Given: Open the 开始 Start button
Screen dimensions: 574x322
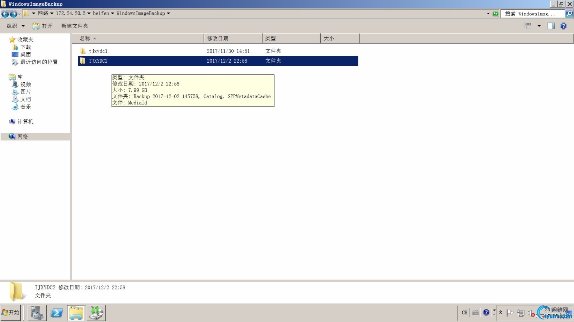Looking at the screenshot, I should (x=11, y=312).
